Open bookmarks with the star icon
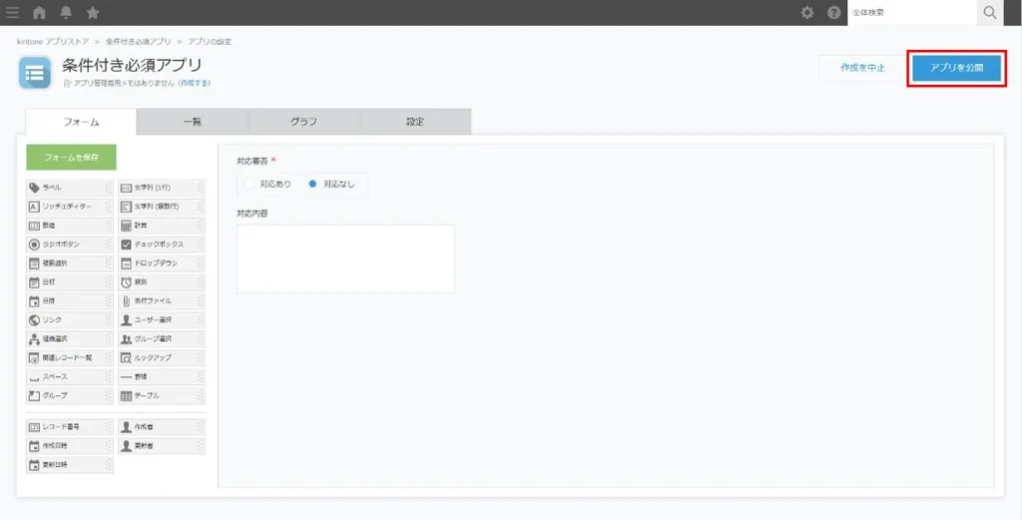Viewport: 1022px width, 520px height. coord(93,12)
